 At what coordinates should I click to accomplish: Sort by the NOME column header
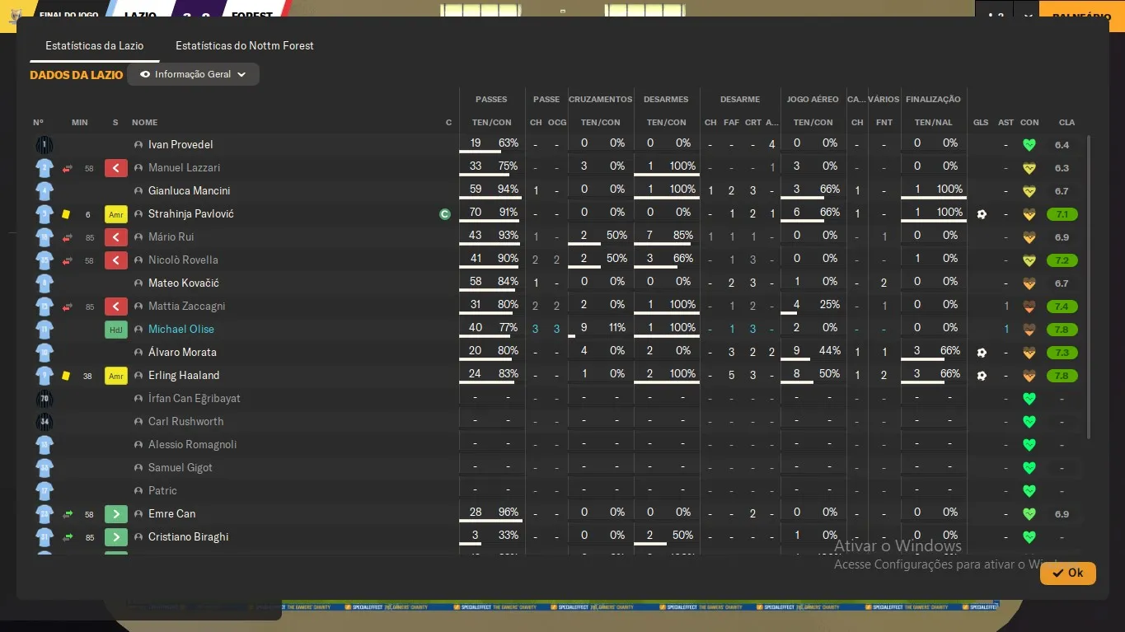click(144, 123)
